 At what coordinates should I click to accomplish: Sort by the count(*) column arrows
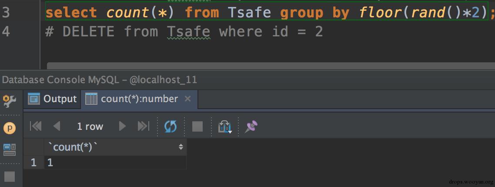181,147
